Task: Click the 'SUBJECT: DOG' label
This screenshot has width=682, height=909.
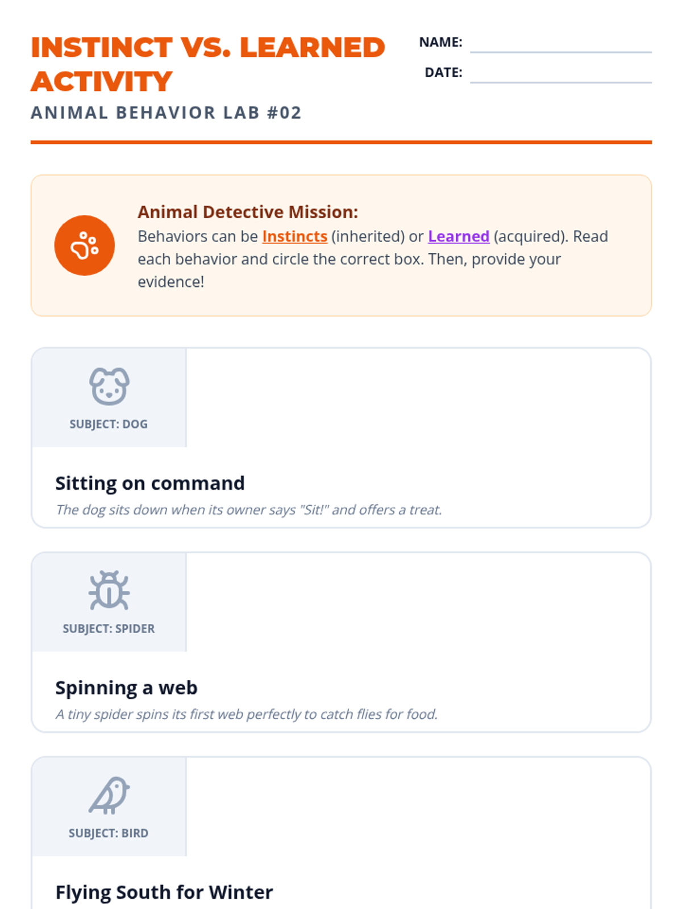Action: (109, 424)
